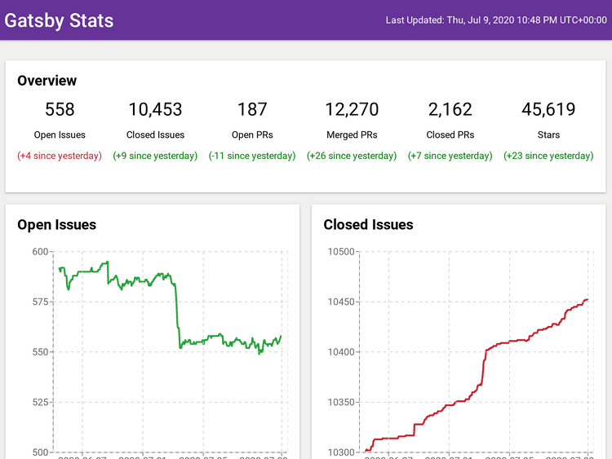Viewport: 612px width, 459px height.
Task: Click the red Closed Issues line's steep rise
Action: pyautogui.click(x=484, y=367)
